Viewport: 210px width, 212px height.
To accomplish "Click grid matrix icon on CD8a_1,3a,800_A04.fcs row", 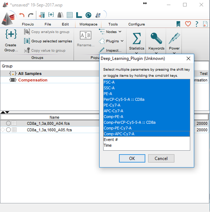I will [14, 123].
